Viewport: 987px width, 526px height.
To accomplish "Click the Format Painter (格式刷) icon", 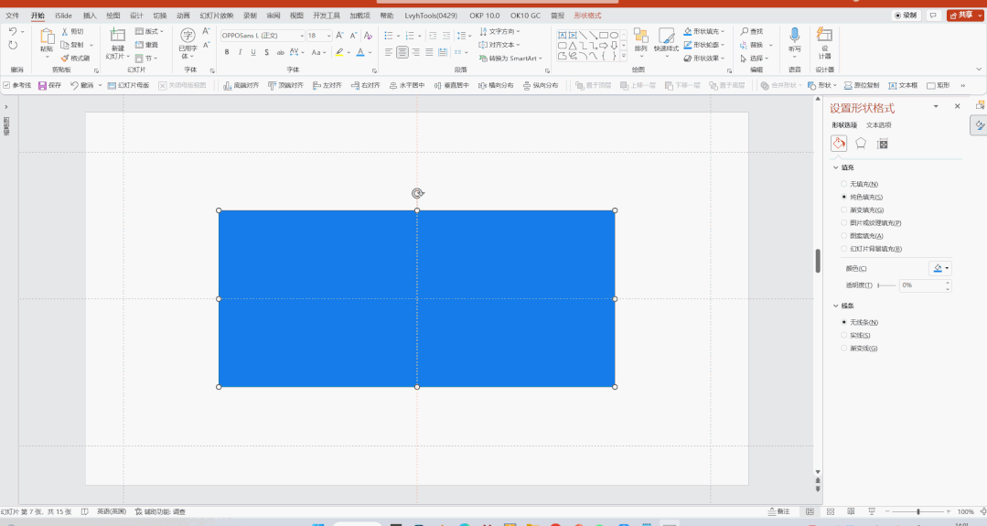I will (x=65, y=59).
